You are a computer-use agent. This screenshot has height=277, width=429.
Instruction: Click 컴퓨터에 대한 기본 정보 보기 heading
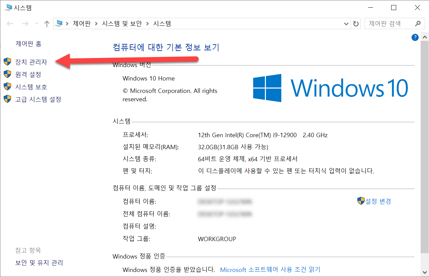pyautogui.click(x=166, y=47)
